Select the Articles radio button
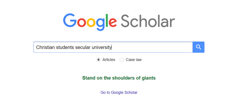This screenshot has width=251, height=108. (99, 60)
